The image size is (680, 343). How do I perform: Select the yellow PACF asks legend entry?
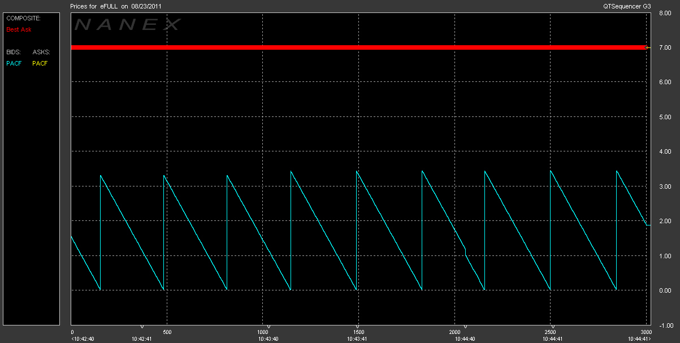point(40,63)
